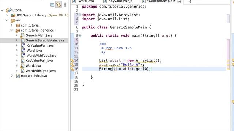This screenshot has height=131, width=234.
Task: Click the GenericSampleMain.java file icon
Action: click(x=23, y=40)
